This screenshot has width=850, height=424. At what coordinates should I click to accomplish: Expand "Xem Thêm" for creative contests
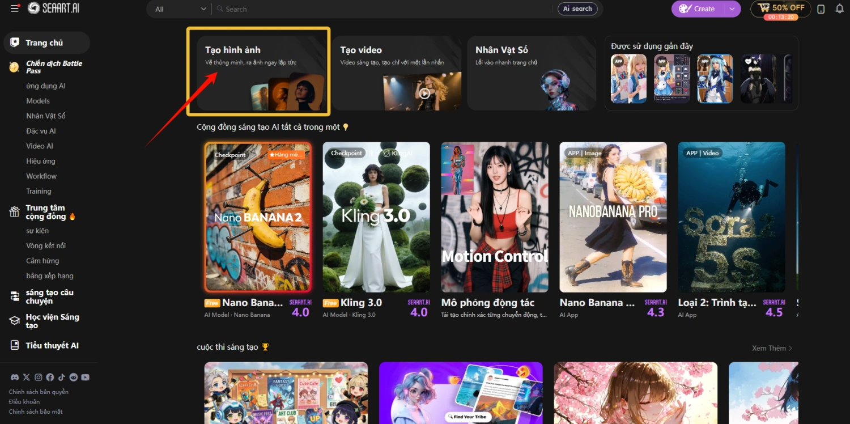coord(772,348)
